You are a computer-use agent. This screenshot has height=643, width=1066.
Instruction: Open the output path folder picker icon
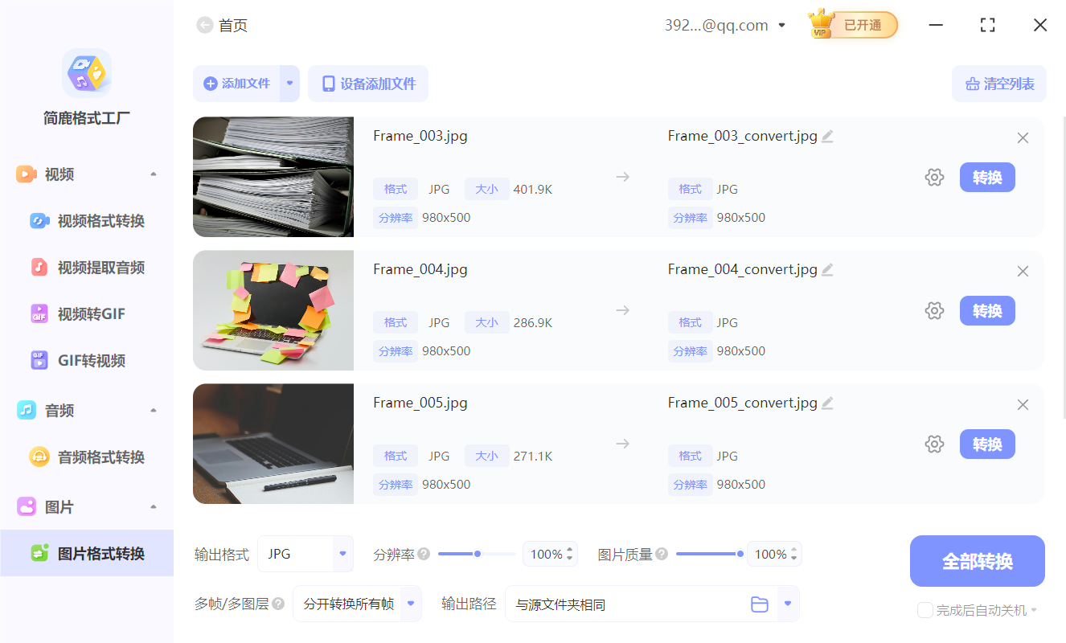point(760,604)
